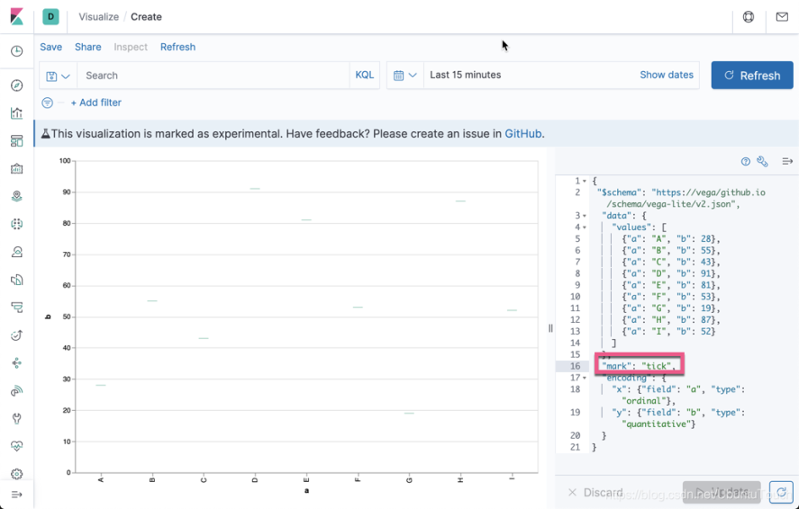The image size is (799, 509).
Task: Open the Visualize app in sidebar
Action: 16,113
